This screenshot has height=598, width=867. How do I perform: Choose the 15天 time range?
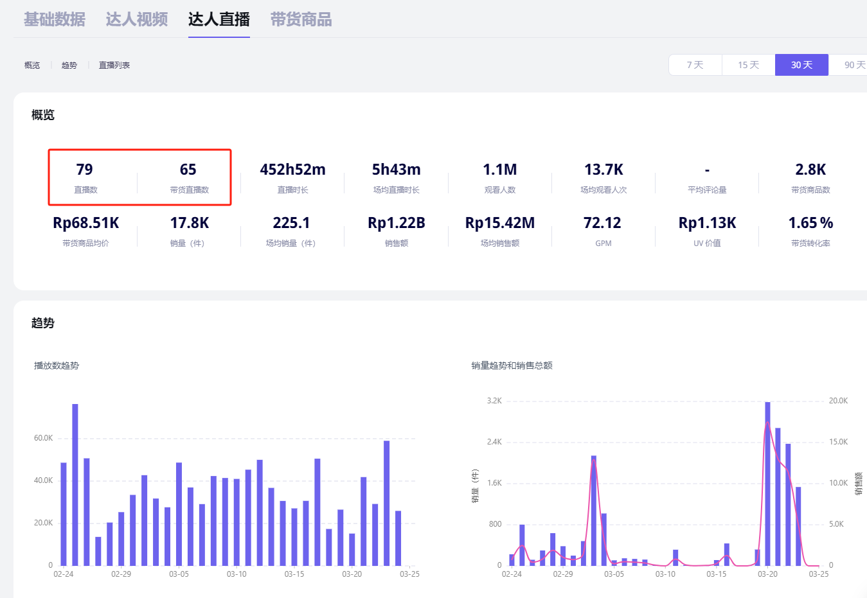click(748, 65)
